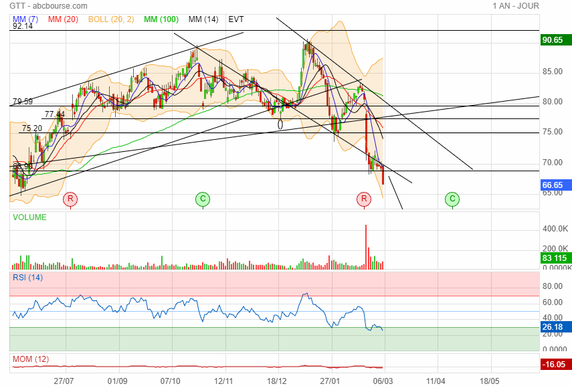Click the 27/01 date axis label
Image resolution: width=572 pixels, height=388 pixels.
coord(330,381)
